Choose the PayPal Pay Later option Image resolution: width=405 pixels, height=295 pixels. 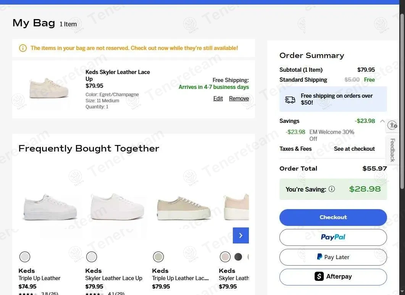[333, 257]
